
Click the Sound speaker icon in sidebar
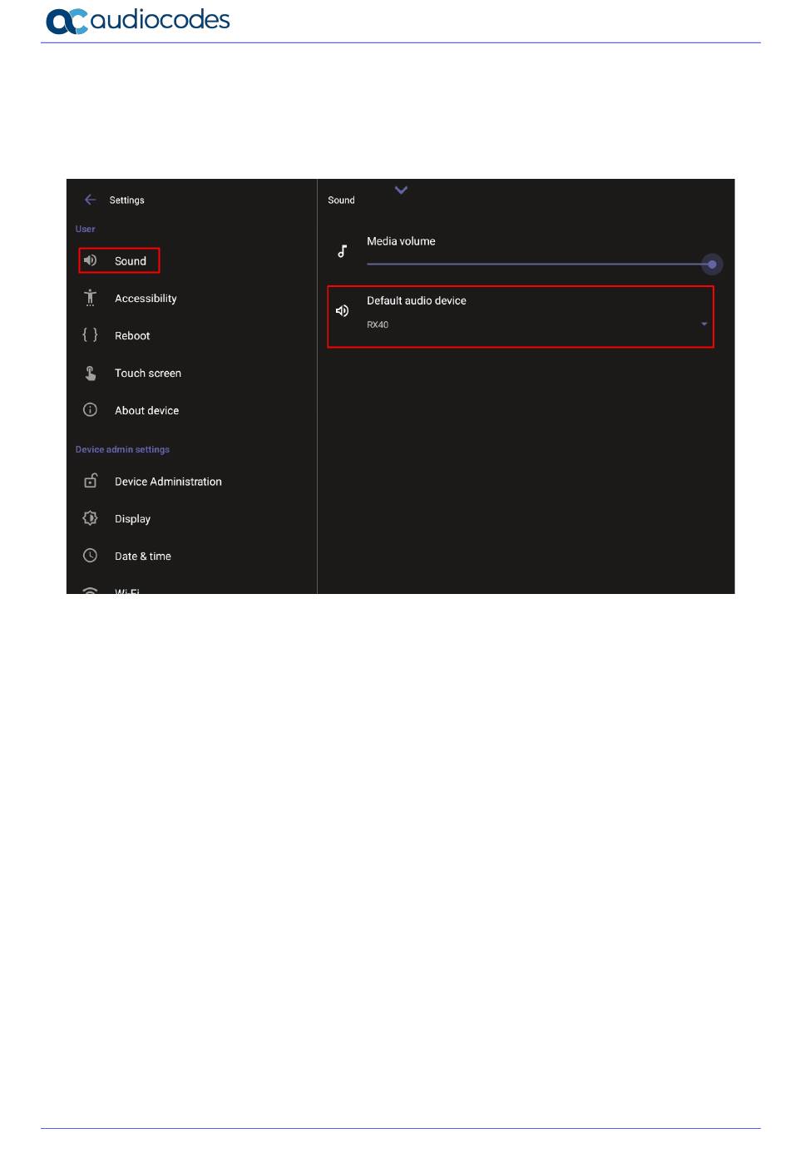coord(90,260)
